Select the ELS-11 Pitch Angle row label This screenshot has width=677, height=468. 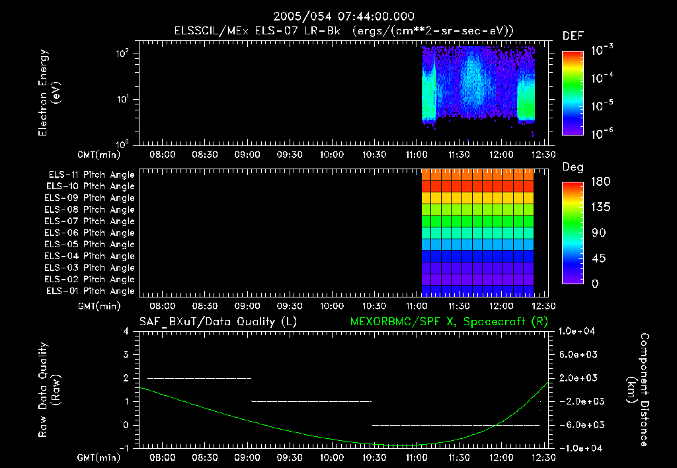pyautogui.click(x=91, y=175)
